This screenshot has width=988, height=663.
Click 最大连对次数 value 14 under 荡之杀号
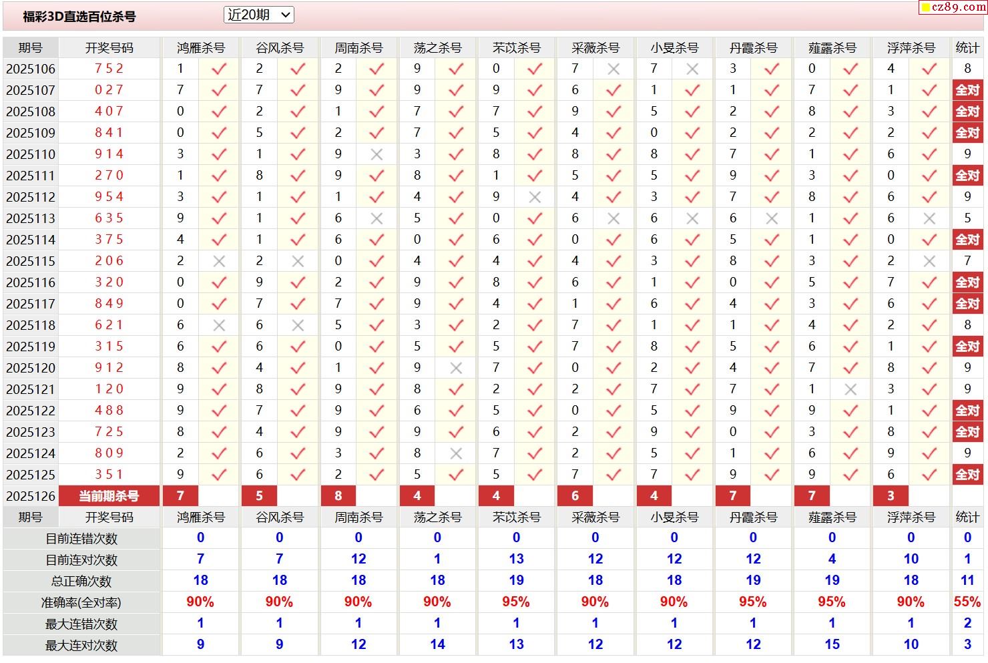pyautogui.click(x=437, y=644)
